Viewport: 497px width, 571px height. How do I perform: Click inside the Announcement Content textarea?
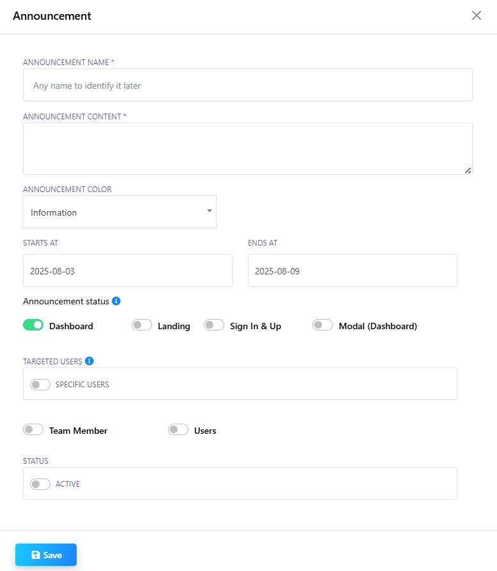tap(247, 149)
